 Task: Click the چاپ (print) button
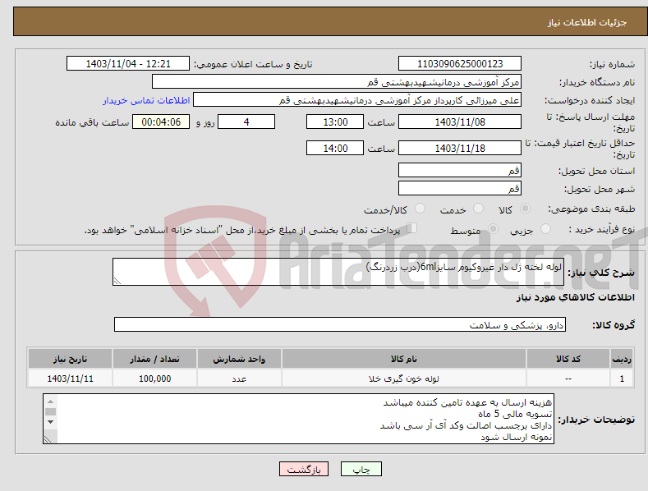point(361,469)
